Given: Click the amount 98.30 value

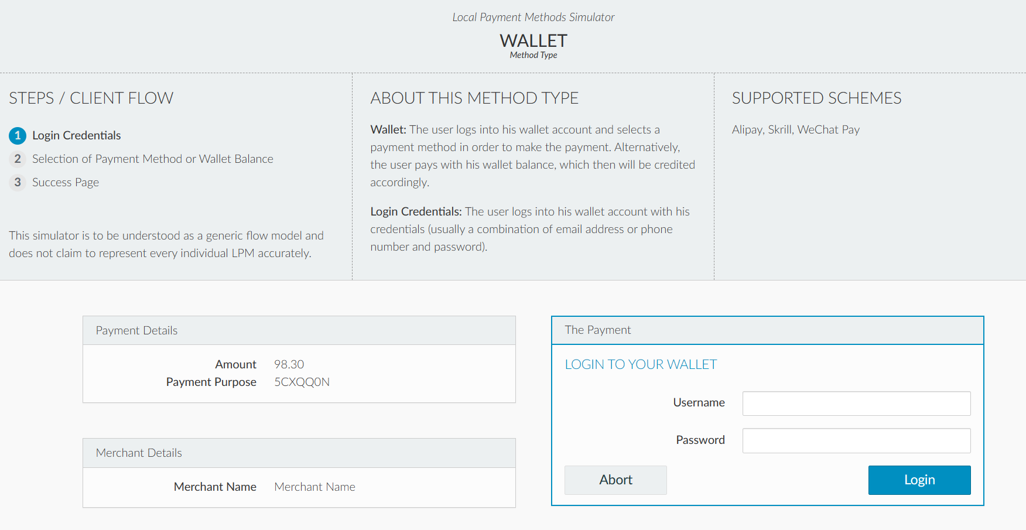Looking at the screenshot, I should tap(289, 364).
